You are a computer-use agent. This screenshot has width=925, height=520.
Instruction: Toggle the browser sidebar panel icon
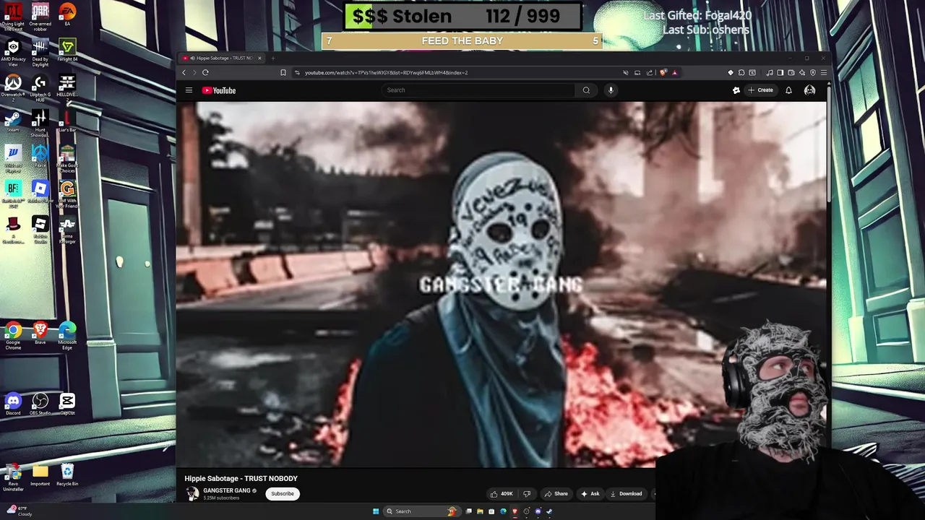[x=780, y=72]
